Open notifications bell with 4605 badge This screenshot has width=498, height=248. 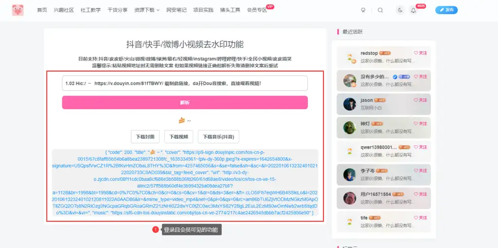tap(413, 10)
